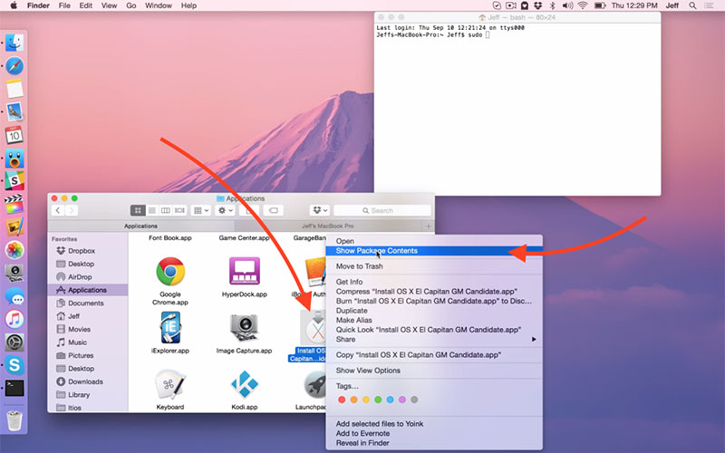725x453 pixels.
Task: Switch Finder to list view
Action: click(151, 210)
